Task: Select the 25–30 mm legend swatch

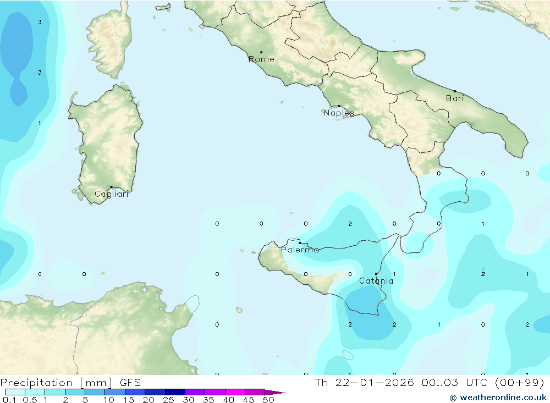Action: point(175,392)
